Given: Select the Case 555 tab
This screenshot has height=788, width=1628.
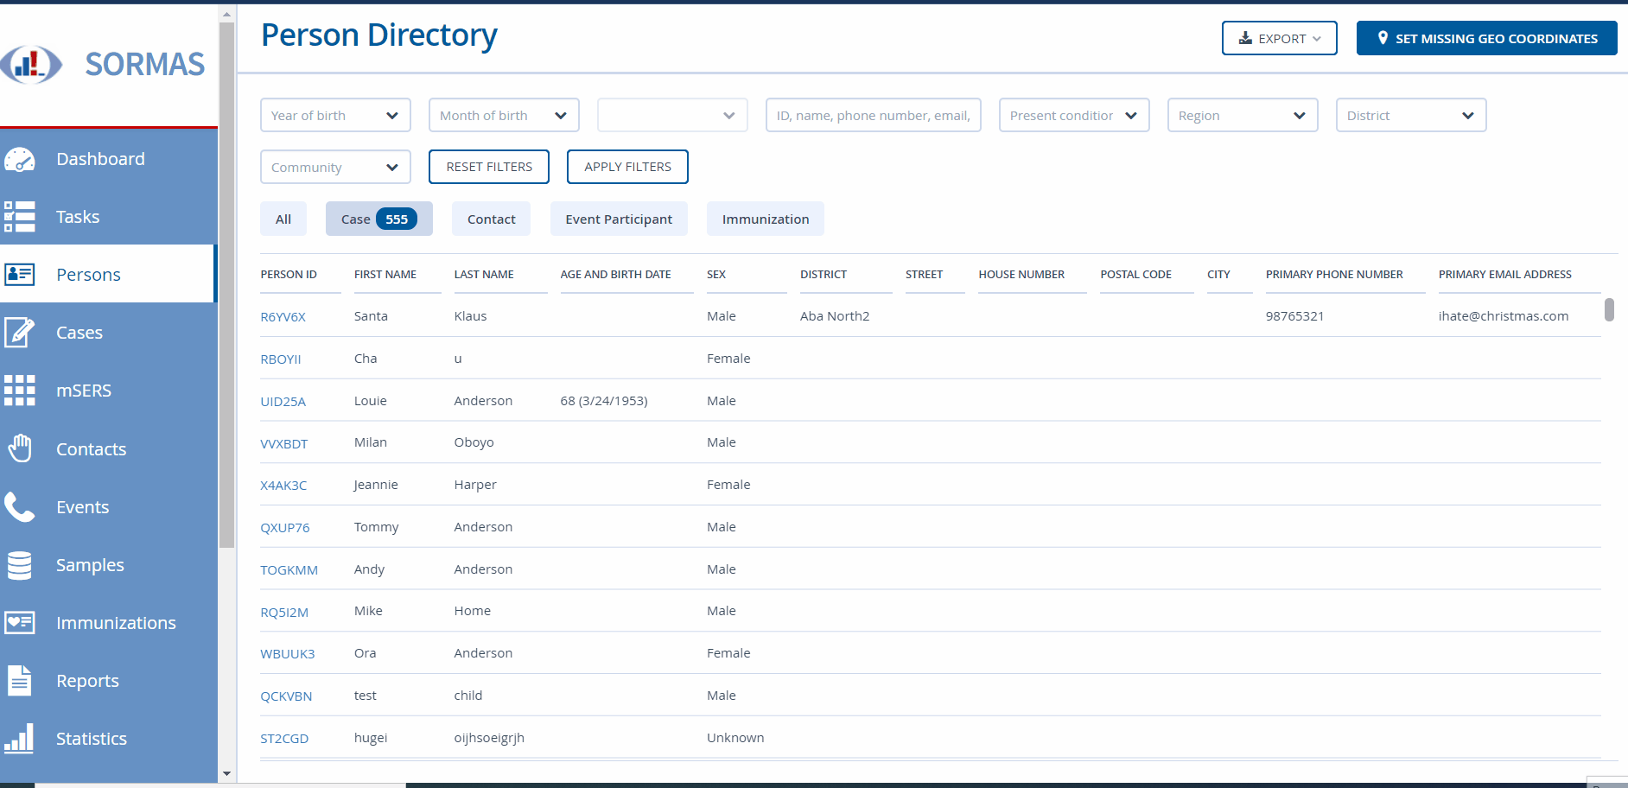Looking at the screenshot, I should 378,219.
